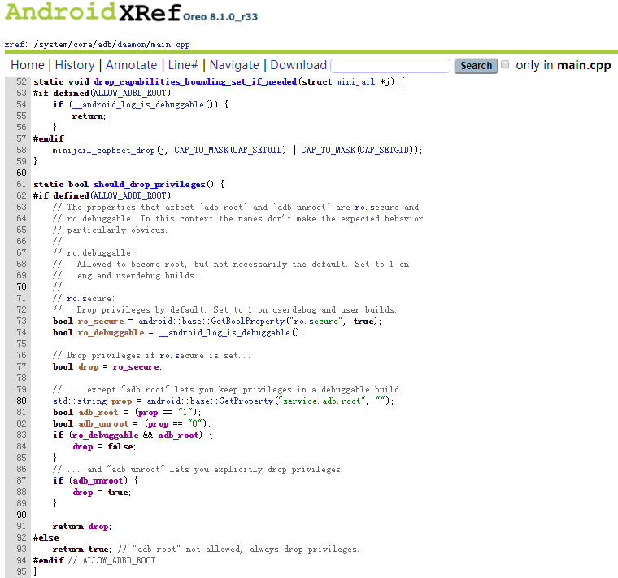Click the 'std' link on line 80
Image resolution: width=618 pixels, height=578 pixels.
coord(60,401)
